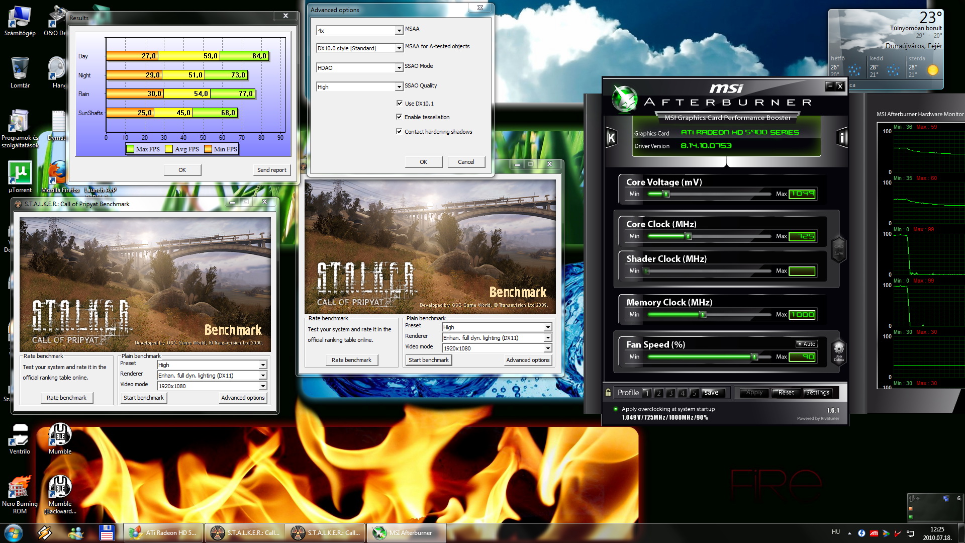Image resolution: width=965 pixels, height=543 pixels.
Task: Click Cancel in Advanced options dialog
Action: point(466,162)
